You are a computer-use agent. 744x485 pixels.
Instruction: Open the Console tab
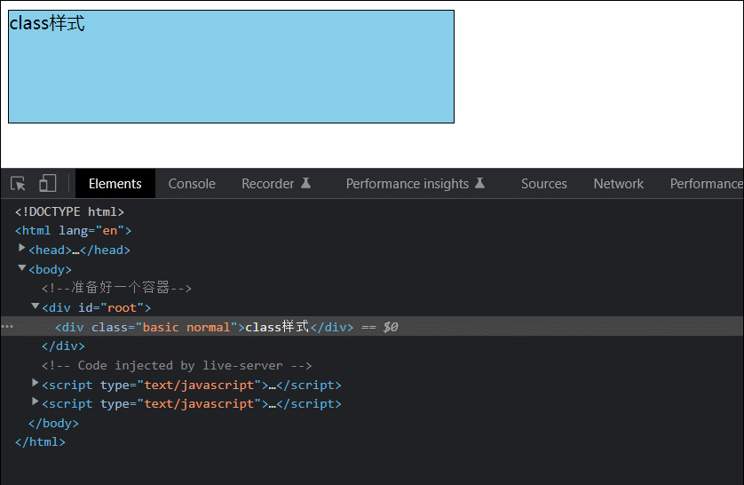(192, 184)
